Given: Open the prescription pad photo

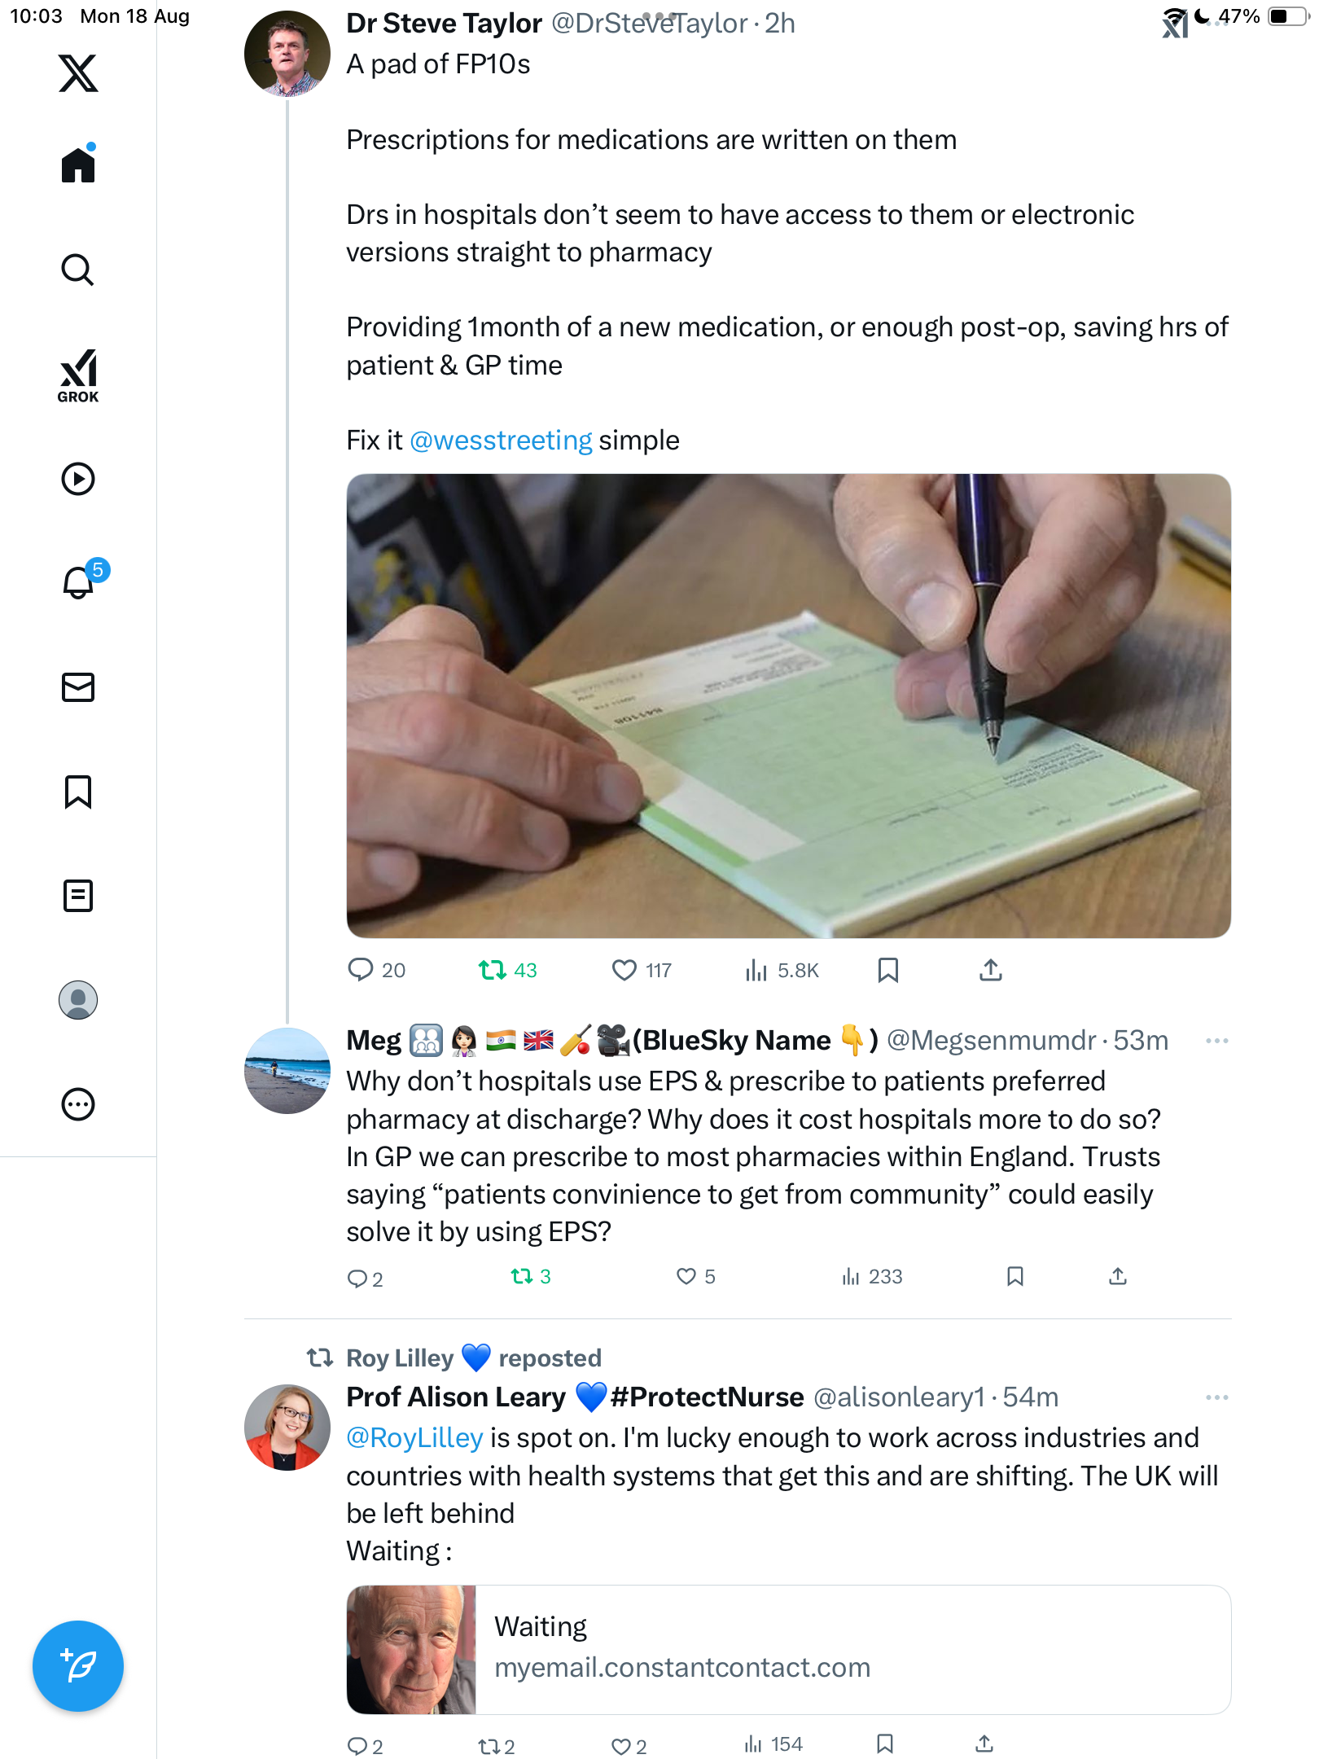Looking at the screenshot, I should coord(788,705).
